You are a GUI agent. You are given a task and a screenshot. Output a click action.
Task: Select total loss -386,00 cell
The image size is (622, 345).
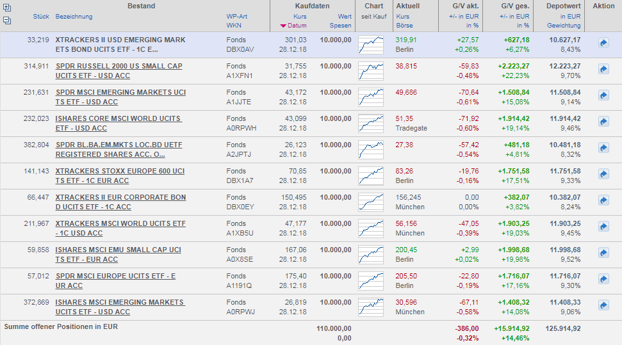(x=467, y=329)
